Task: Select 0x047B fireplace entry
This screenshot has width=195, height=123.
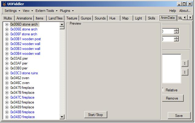Action: (22, 93)
